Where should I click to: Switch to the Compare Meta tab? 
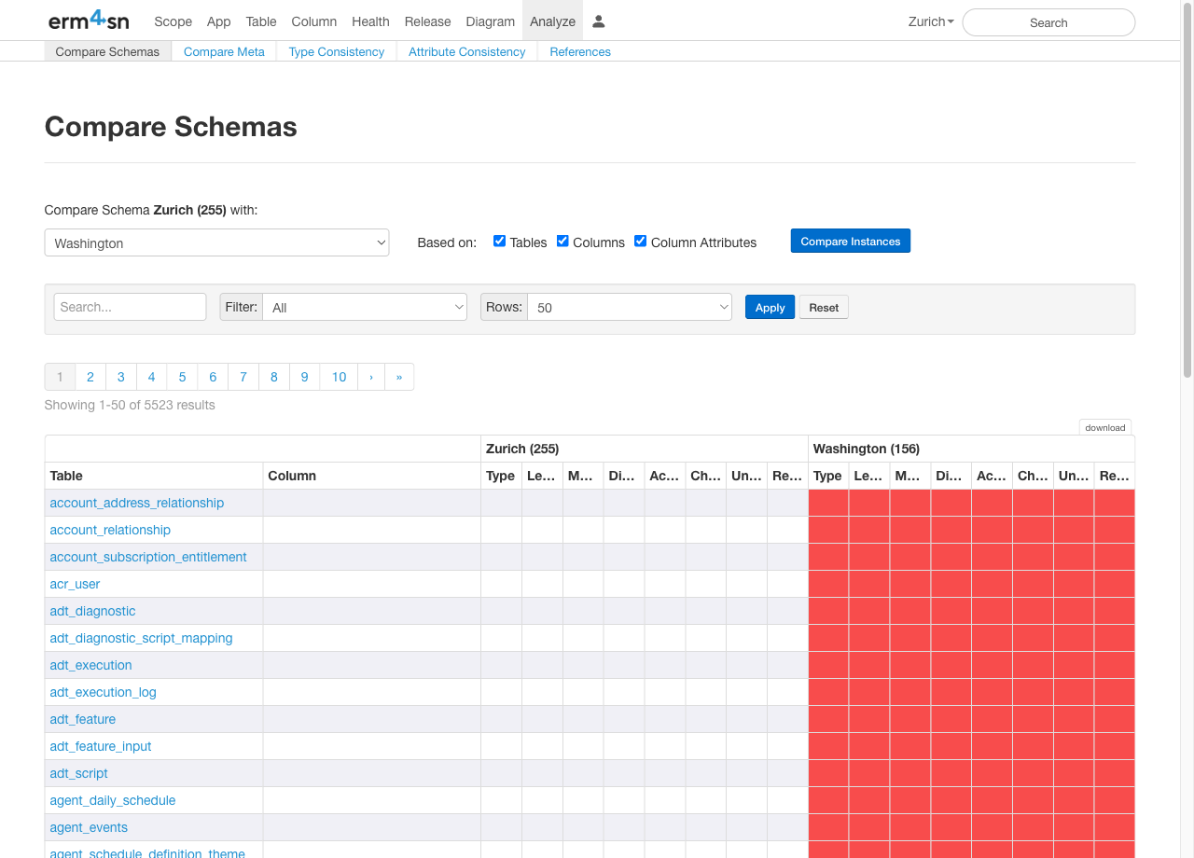[x=224, y=51]
